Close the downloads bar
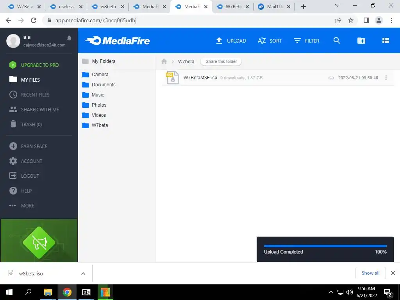The image size is (400, 300). [393, 273]
